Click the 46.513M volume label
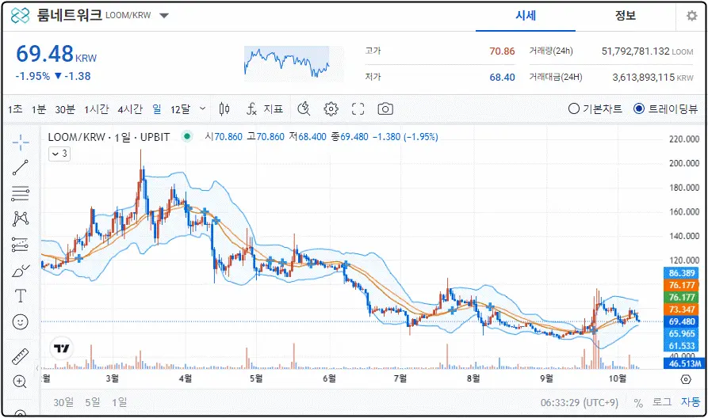708x418 pixels. point(685,363)
